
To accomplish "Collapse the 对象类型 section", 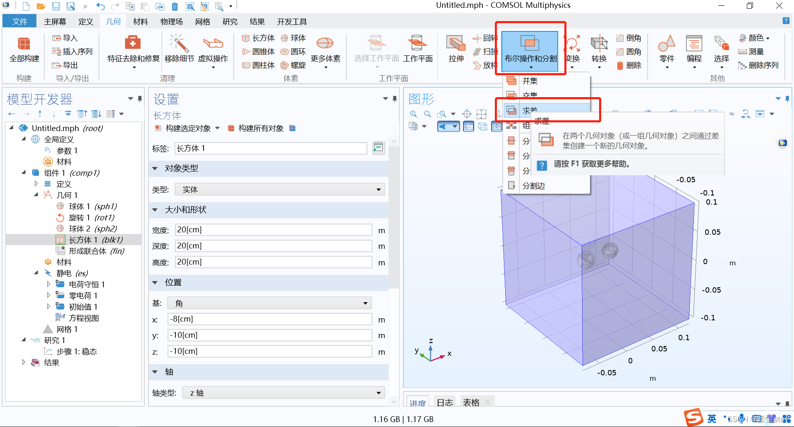I will coord(155,168).
